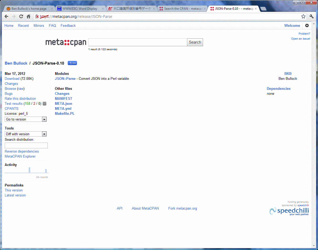Open Fork metacpan.org footer link
This screenshot has height=250, width=318.
pyautogui.click(x=183, y=208)
